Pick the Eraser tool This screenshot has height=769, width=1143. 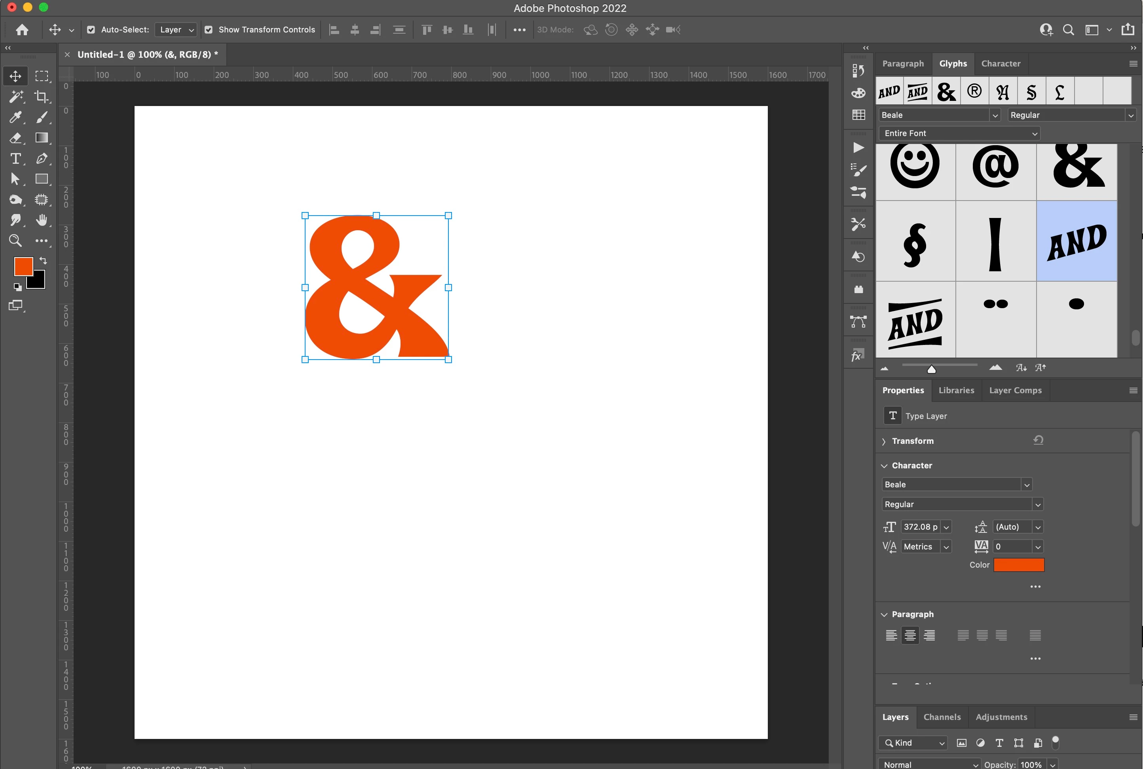click(16, 138)
